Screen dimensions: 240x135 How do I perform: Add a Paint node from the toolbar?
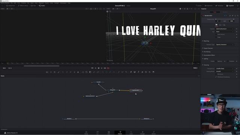pyautogui.click(x=58, y=72)
